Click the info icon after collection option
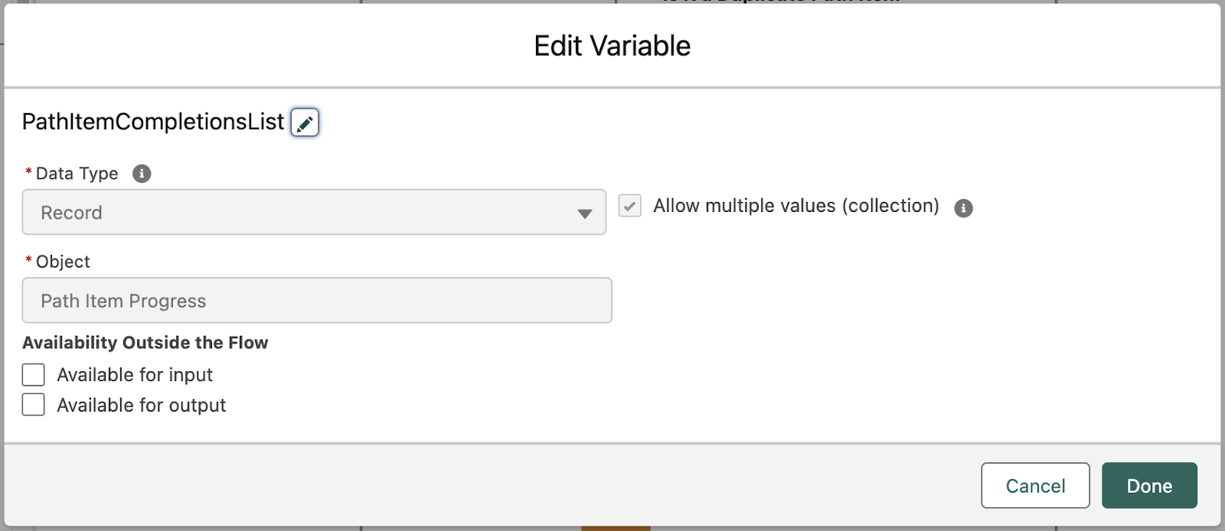Image resolution: width=1225 pixels, height=531 pixels. (x=963, y=208)
